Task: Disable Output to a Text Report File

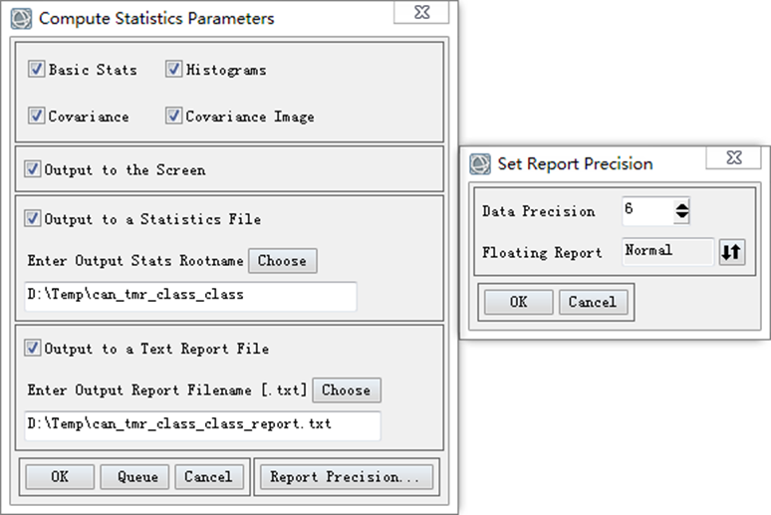Action: coord(33,348)
